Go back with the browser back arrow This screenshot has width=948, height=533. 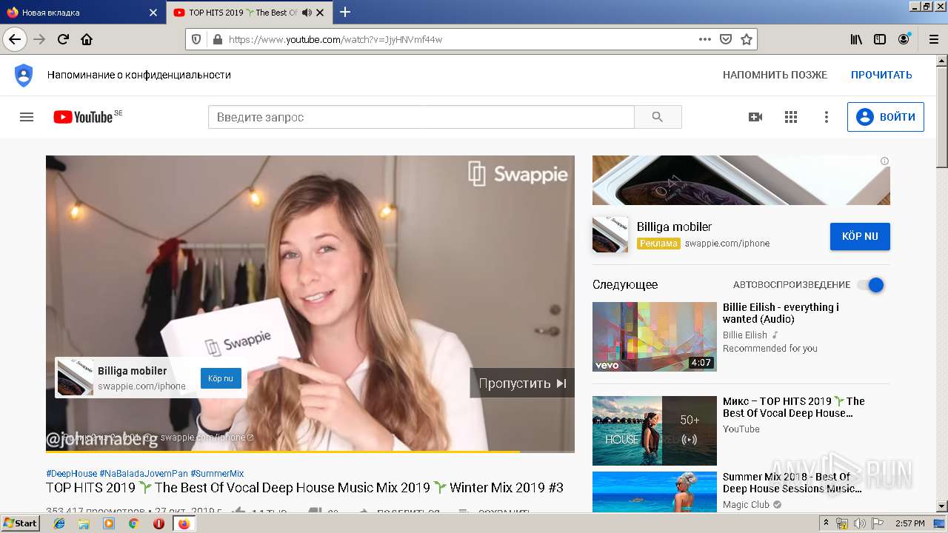coord(15,39)
